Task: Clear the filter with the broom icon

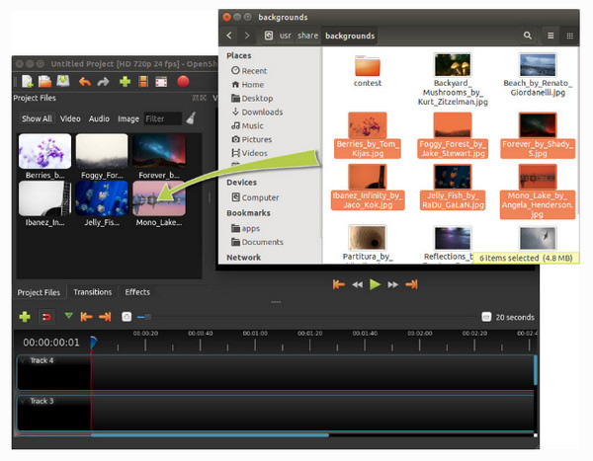Action: [x=191, y=118]
